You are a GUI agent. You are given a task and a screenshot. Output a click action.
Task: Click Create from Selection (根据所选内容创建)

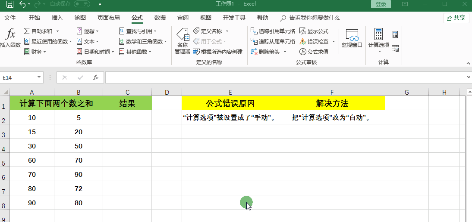coord(217,52)
